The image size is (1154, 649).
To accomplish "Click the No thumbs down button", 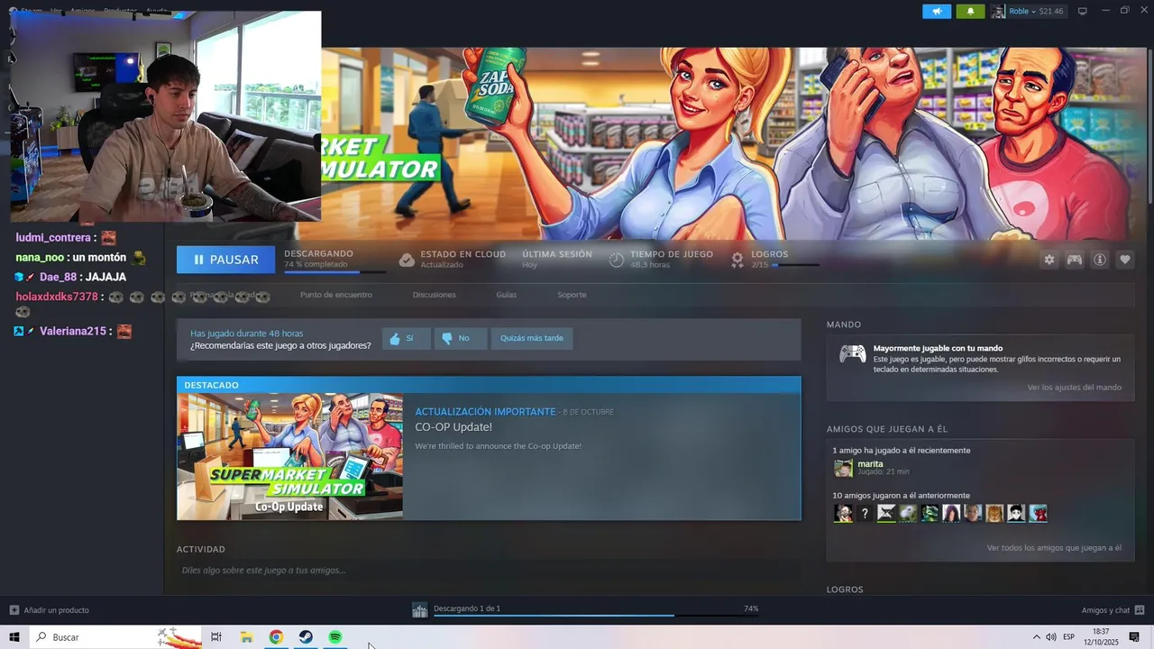I will pyautogui.click(x=460, y=338).
